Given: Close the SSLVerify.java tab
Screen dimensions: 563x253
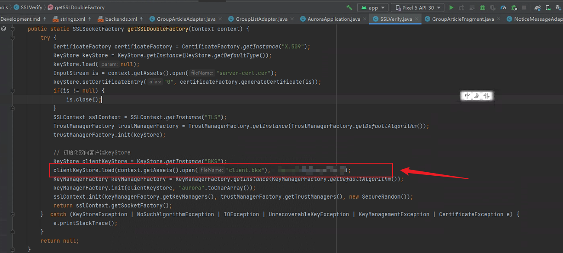Looking at the screenshot, I should (x=417, y=19).
